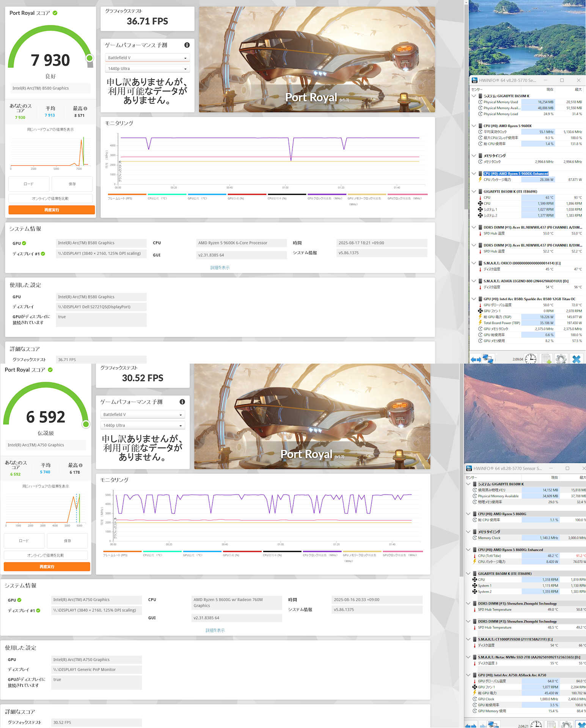Click オンラインで結果を比較 in B580 result
586x728 pixels.
(x=50, y=198)
